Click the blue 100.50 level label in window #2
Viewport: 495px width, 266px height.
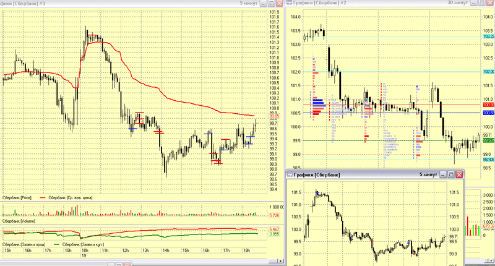489,113
